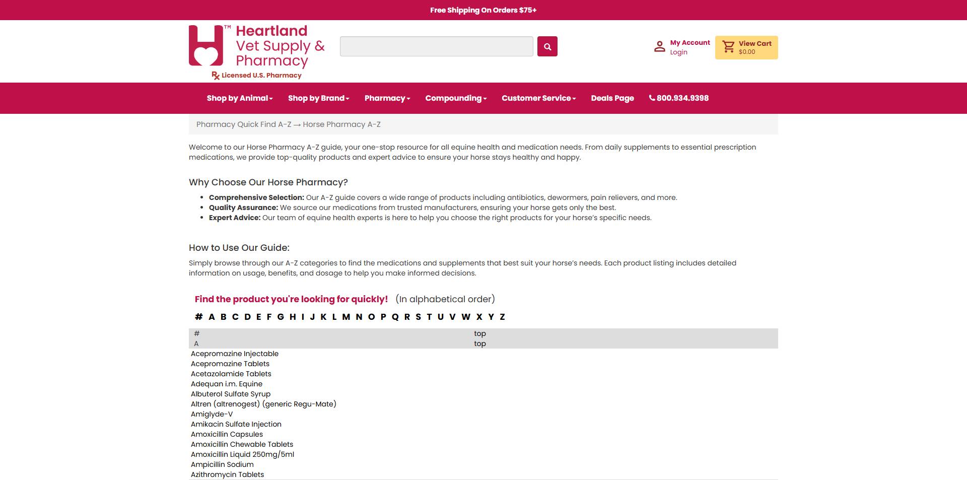Select letter Z in alphabet index
967x480 pixels.
coord(502,317)
